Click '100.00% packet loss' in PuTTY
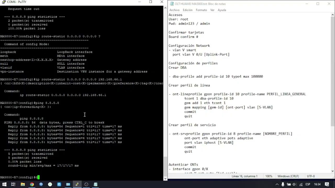Image resolution: width=335 pixels, height=188 pixels. [x=26, y=28]
